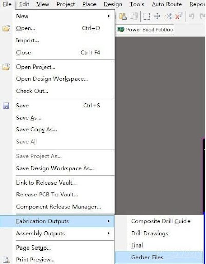Image resolution: width=206 pixels, height=264 pixels.
Task: Open Component Release Manager
Action: click(x=59, y=207)
